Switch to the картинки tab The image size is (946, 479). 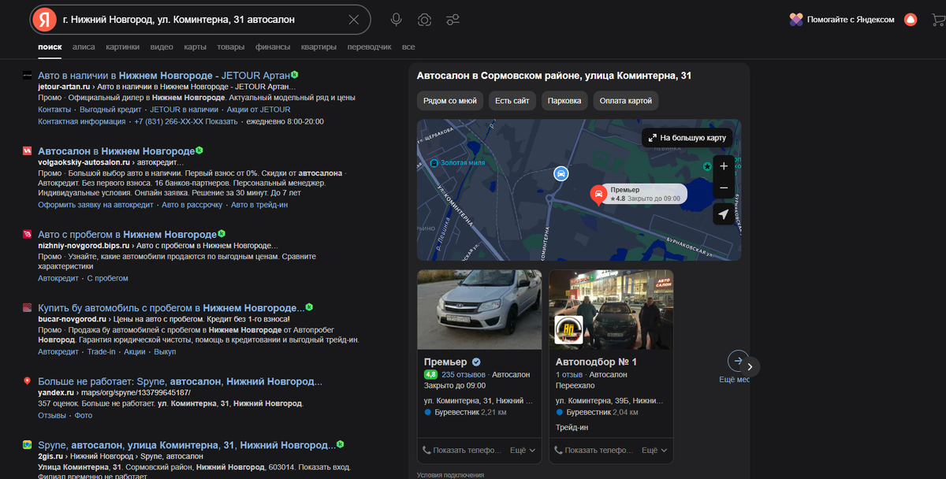click(x=122, y=47)
